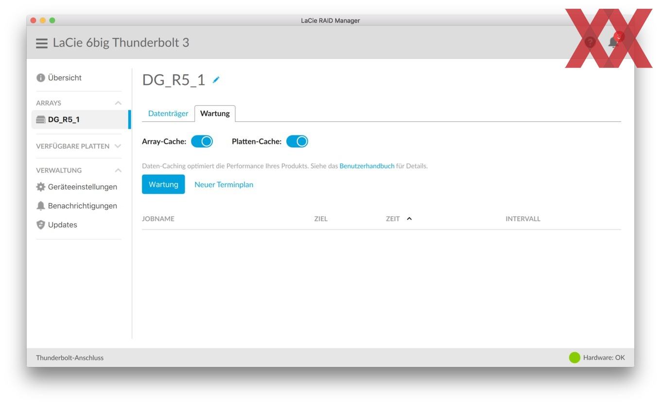
Task: Disable the Array-Cache toggle
Action: [202, 141]
